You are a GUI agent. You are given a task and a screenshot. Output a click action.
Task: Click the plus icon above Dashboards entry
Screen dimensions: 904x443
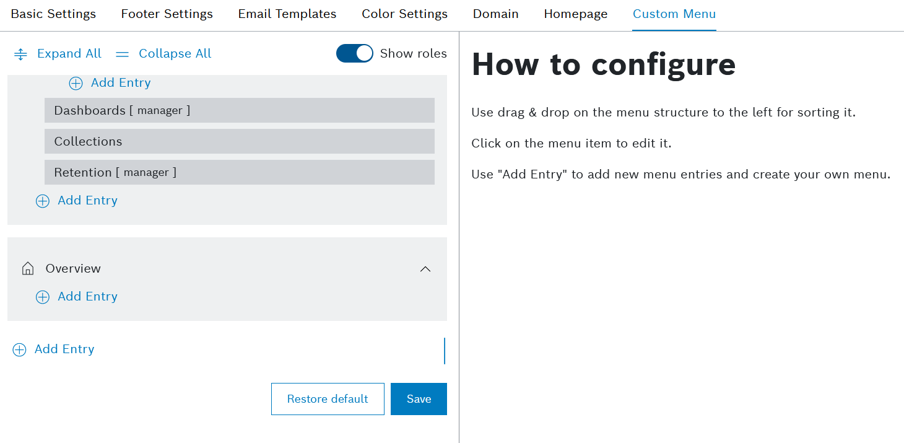click(x=76, y=84)
